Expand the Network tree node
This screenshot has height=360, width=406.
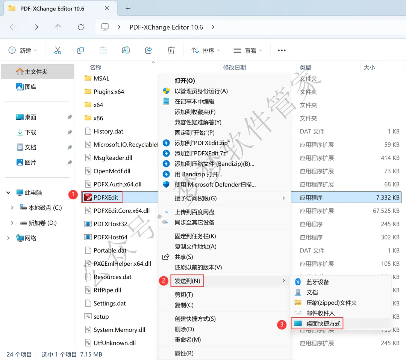click(x=8, y=238)
